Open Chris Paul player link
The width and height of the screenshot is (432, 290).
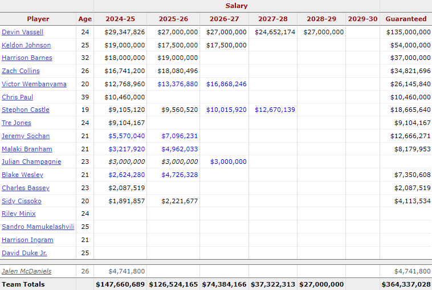(x=17, y=97)
